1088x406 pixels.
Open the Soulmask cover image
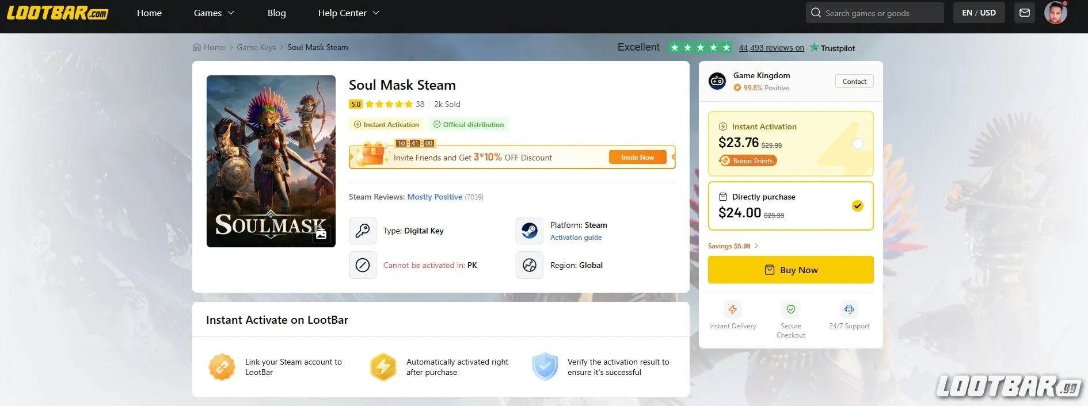[x=271, y=161]
